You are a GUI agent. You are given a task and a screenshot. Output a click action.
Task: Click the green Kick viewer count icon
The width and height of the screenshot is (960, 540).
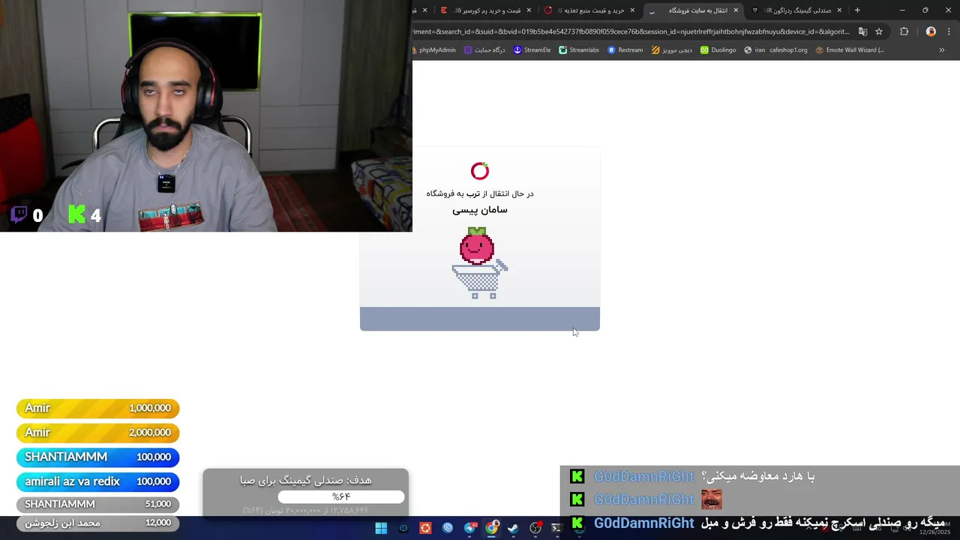76,215
